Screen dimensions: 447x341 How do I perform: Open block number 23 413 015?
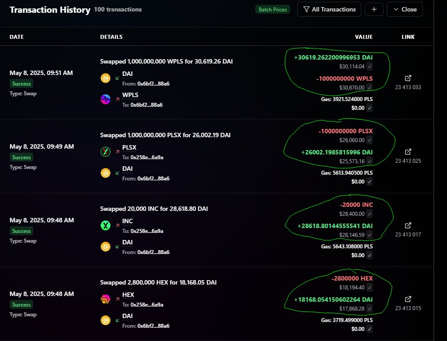click(408, 308)
